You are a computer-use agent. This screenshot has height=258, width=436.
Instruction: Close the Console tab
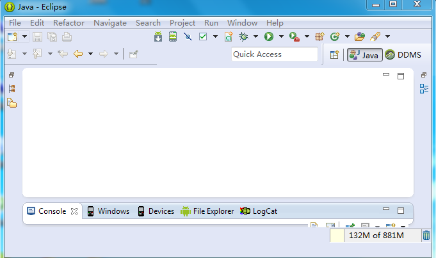point(74,211)
